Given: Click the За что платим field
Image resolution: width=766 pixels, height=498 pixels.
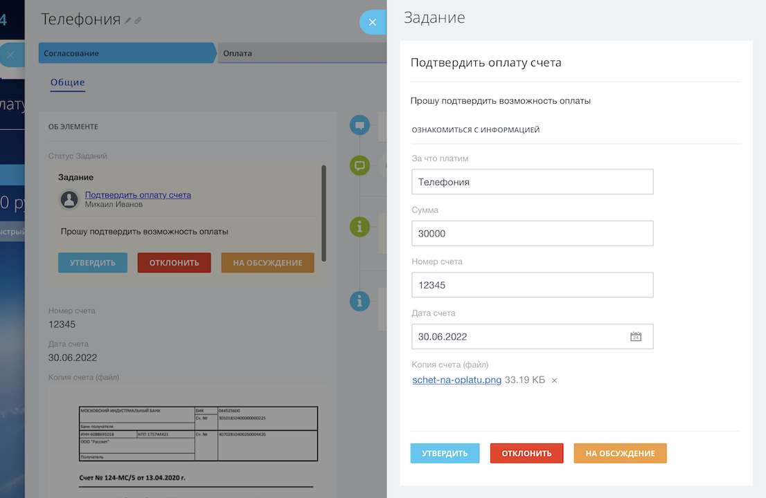Looking at the screenshot, I should (533, 182).
